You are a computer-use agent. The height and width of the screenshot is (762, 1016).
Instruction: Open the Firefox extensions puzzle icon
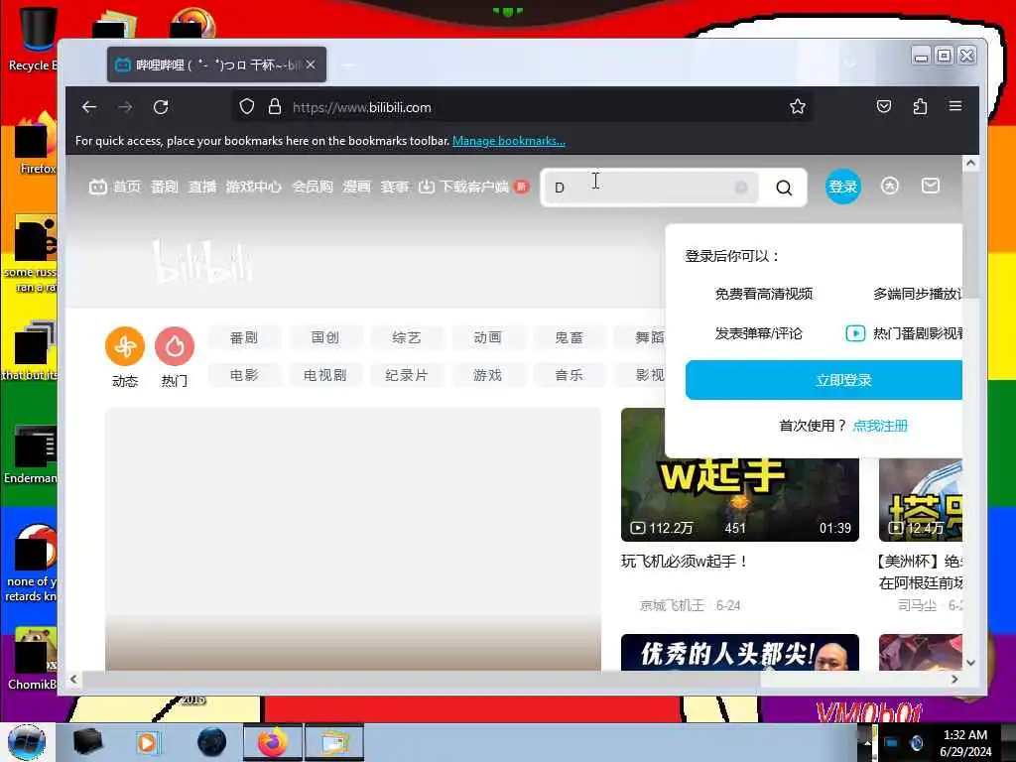pos(920,106)
